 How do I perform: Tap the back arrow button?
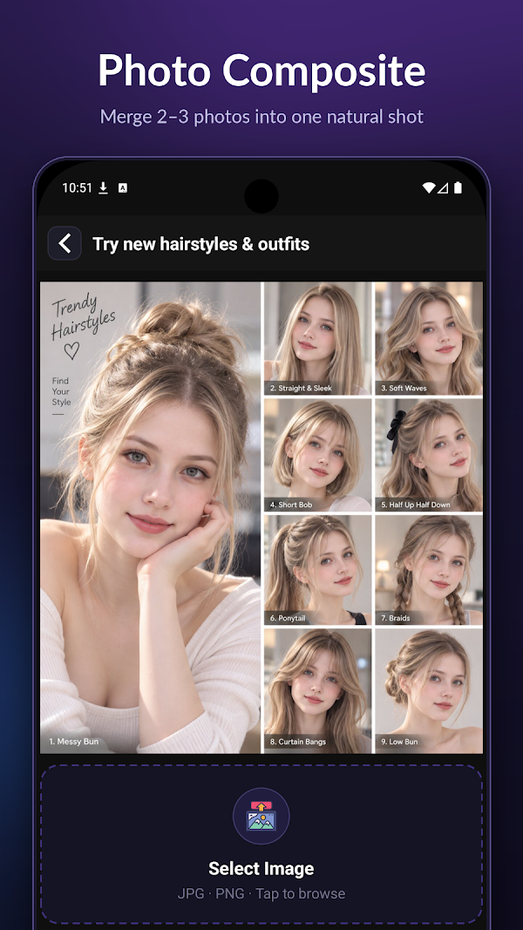point(65,243)
